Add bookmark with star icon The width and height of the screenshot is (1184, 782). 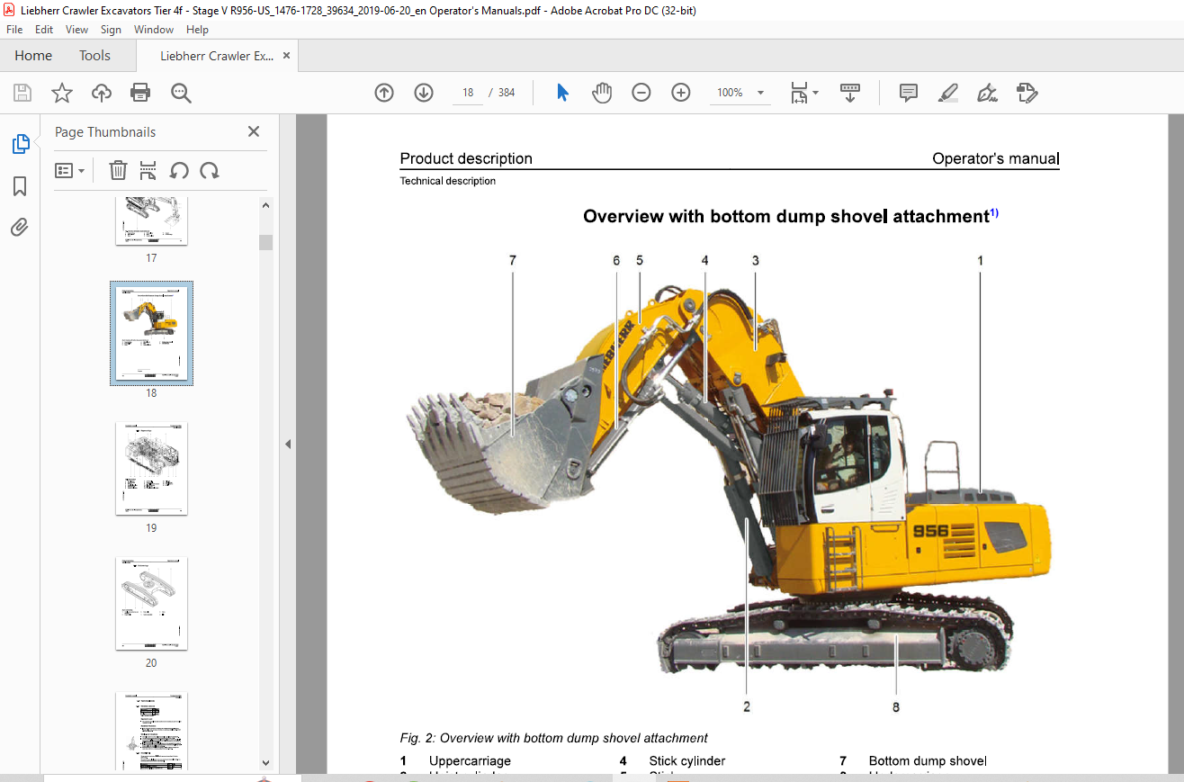[x=62, y=93]
